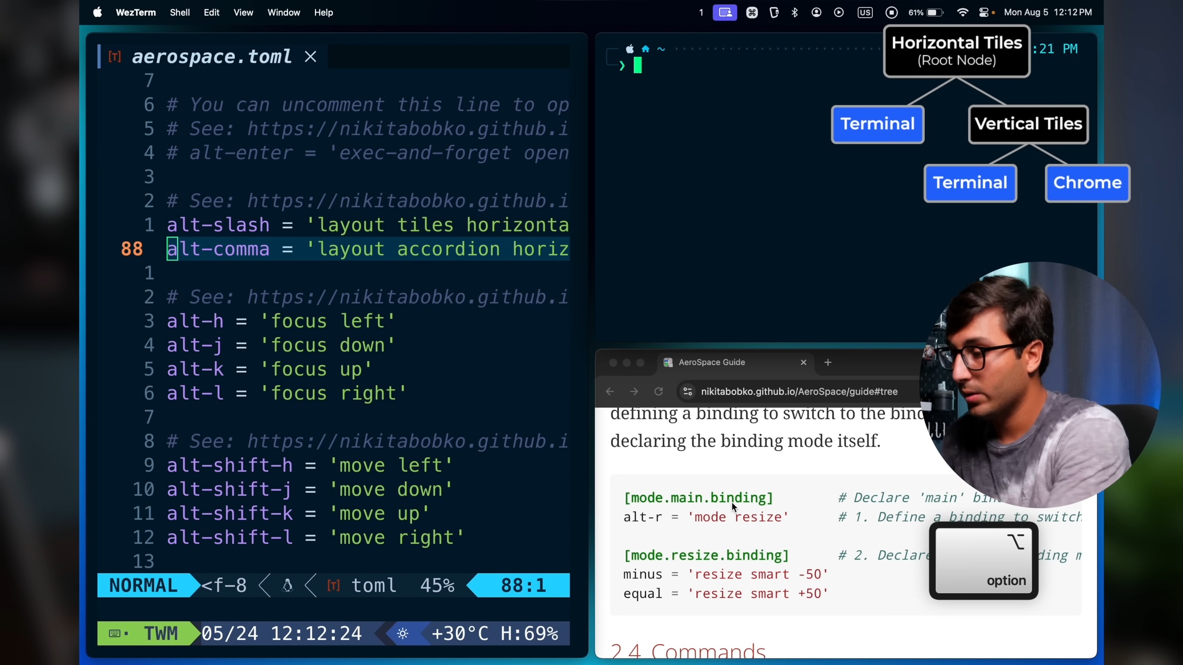Click the nikitabobko.github.io address bar
The image size is (1183, 665).
point(799,392)
